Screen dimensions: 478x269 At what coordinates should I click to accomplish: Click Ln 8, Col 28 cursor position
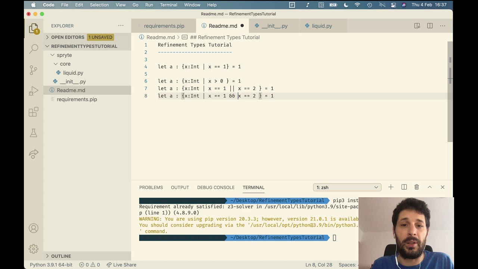point(319,265)
